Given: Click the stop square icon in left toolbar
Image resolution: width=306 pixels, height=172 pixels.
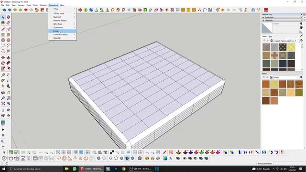Looking at the screenshot, I should coord(3,135).
